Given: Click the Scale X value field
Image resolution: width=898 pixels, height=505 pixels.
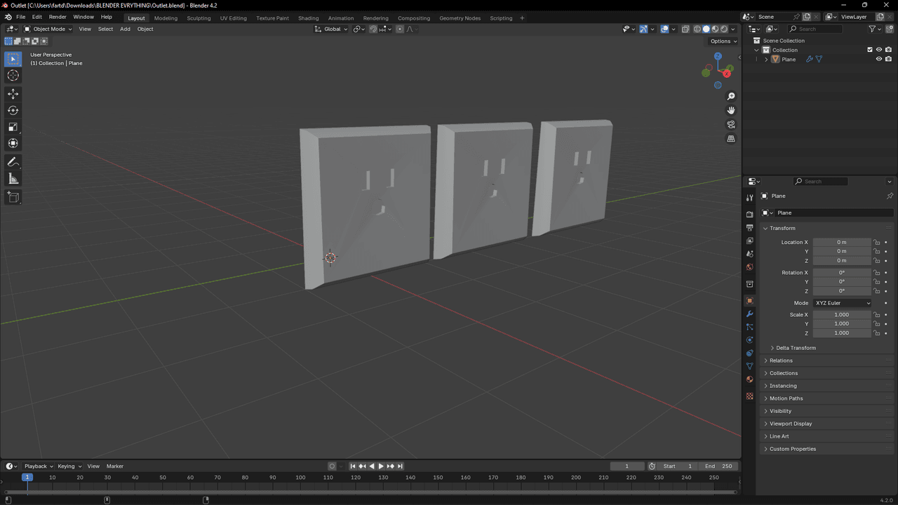Looking at the screenshot, I should pos(841,315).
